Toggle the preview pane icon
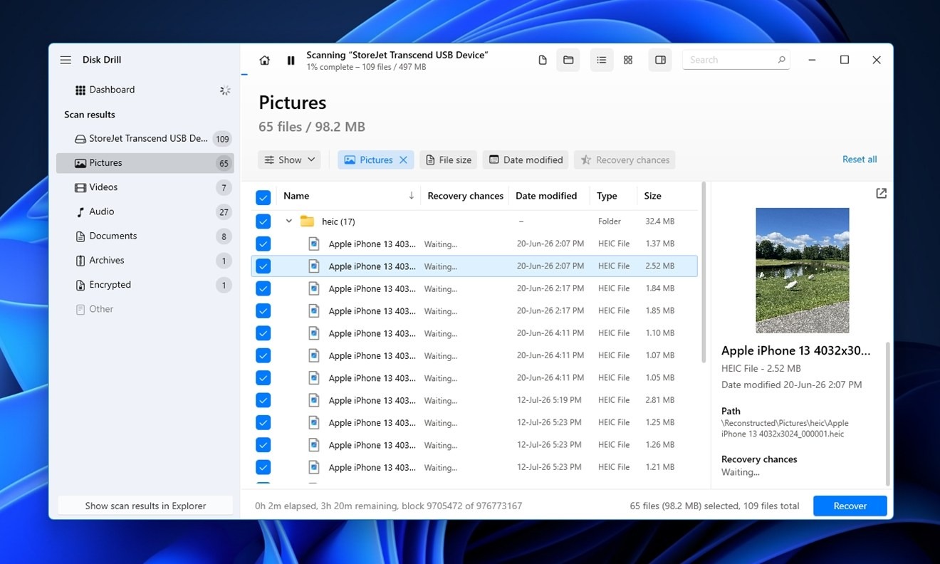 click(x=660, y=61)
